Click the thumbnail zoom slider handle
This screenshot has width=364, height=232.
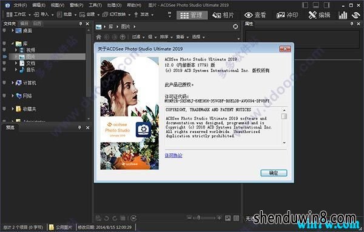[x=199, y=218]
